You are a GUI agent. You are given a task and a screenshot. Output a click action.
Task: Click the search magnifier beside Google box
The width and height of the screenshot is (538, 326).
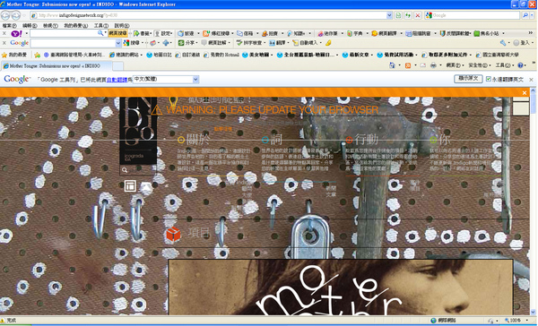(525, 15)
